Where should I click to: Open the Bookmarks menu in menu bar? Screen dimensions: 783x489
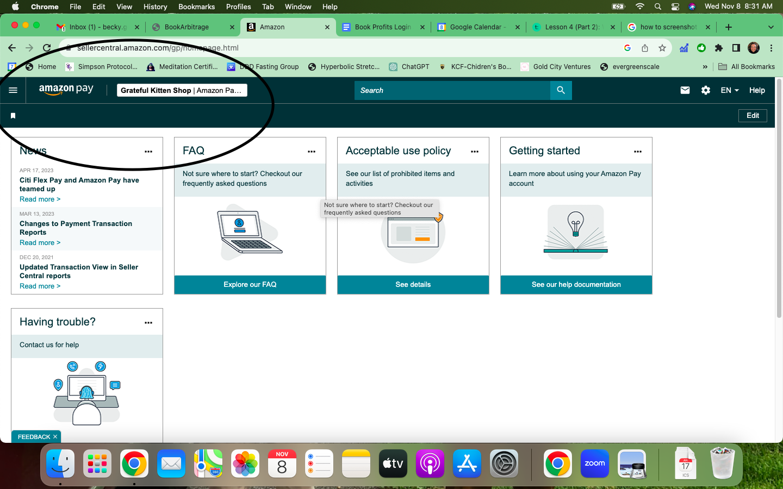click(196, 7)
